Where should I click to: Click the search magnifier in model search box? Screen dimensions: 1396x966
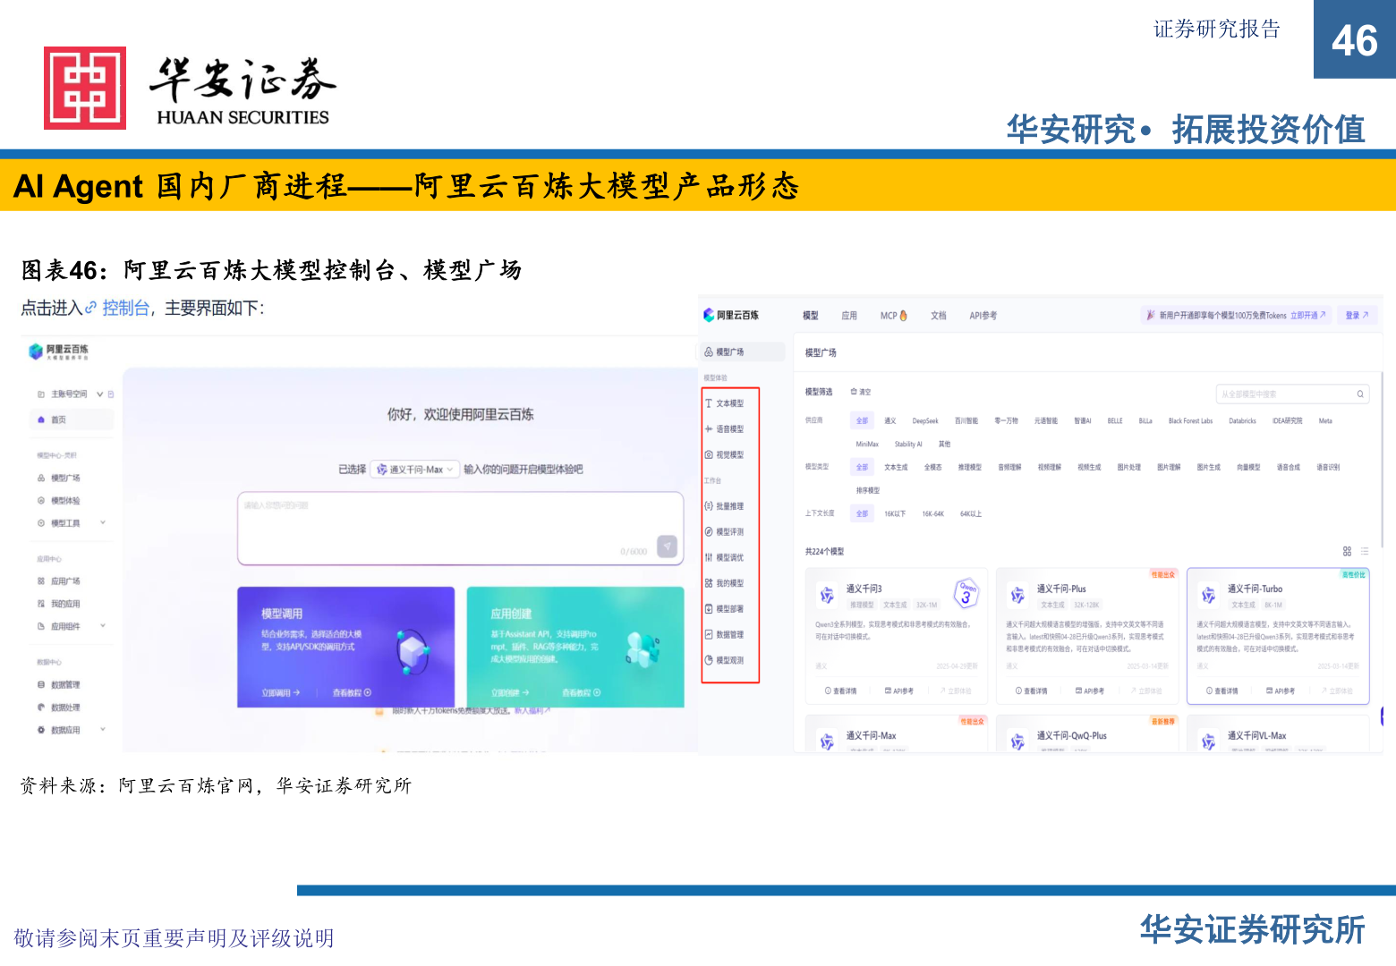point(1360,394)
